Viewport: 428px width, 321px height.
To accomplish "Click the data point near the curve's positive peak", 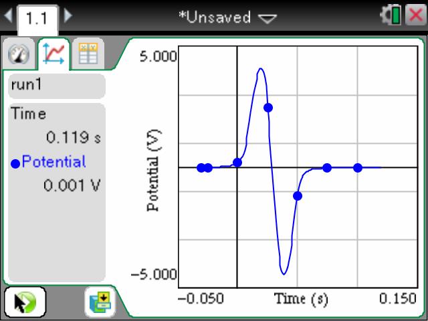I will coord(267,107).
